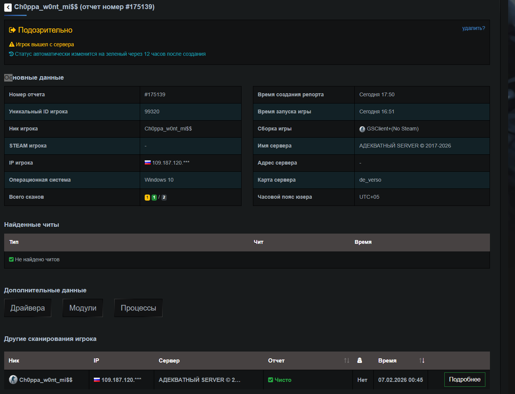Click the Russian flag next to IP игрока
Screen dimensions: 515x394
click(x=148, y=163)
